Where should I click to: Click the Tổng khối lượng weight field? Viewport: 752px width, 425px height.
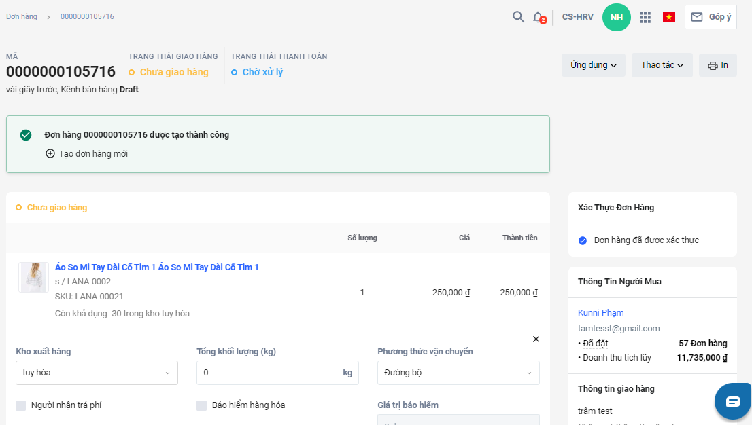[x=269, y=373]
